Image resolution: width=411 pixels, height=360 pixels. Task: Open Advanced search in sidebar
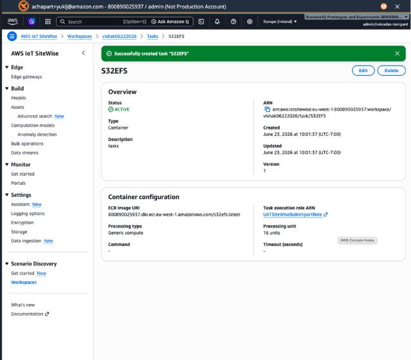click(35, 116)
